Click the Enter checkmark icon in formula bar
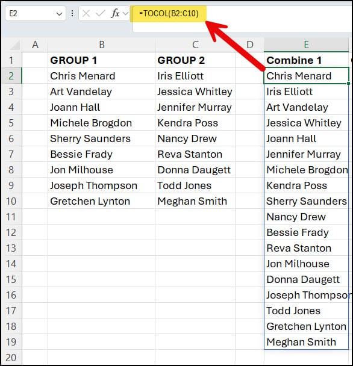The width and height of the screenshot is (353, 366). [101, 13]
